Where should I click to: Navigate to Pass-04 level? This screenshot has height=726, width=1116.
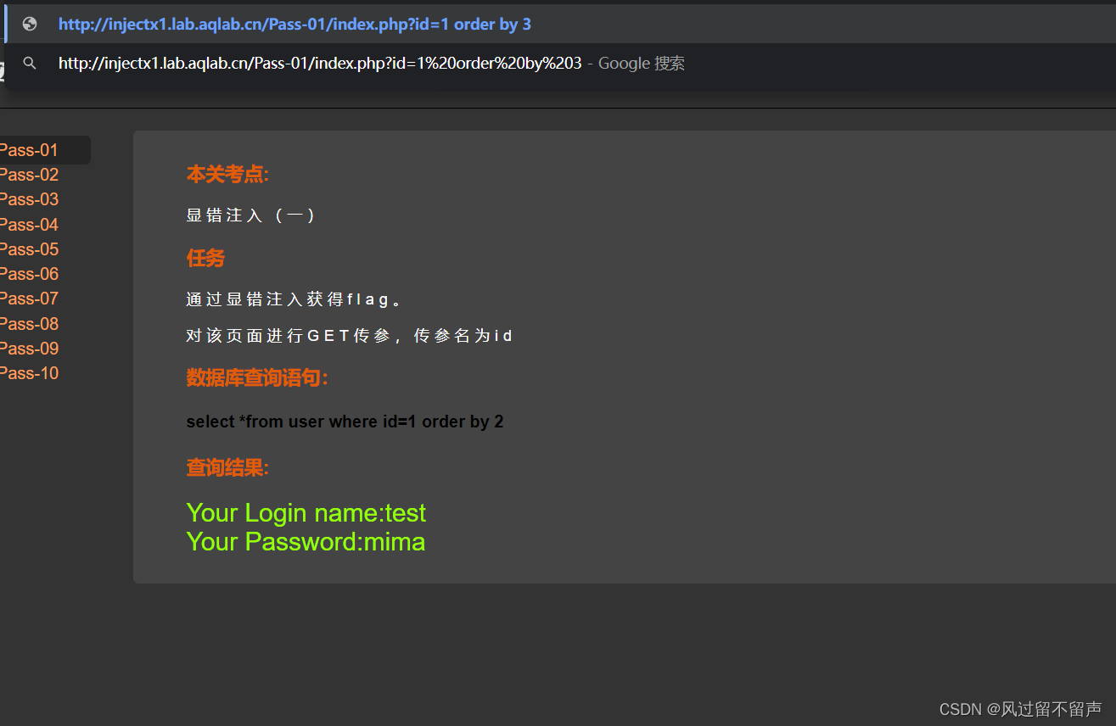[29, 225]
